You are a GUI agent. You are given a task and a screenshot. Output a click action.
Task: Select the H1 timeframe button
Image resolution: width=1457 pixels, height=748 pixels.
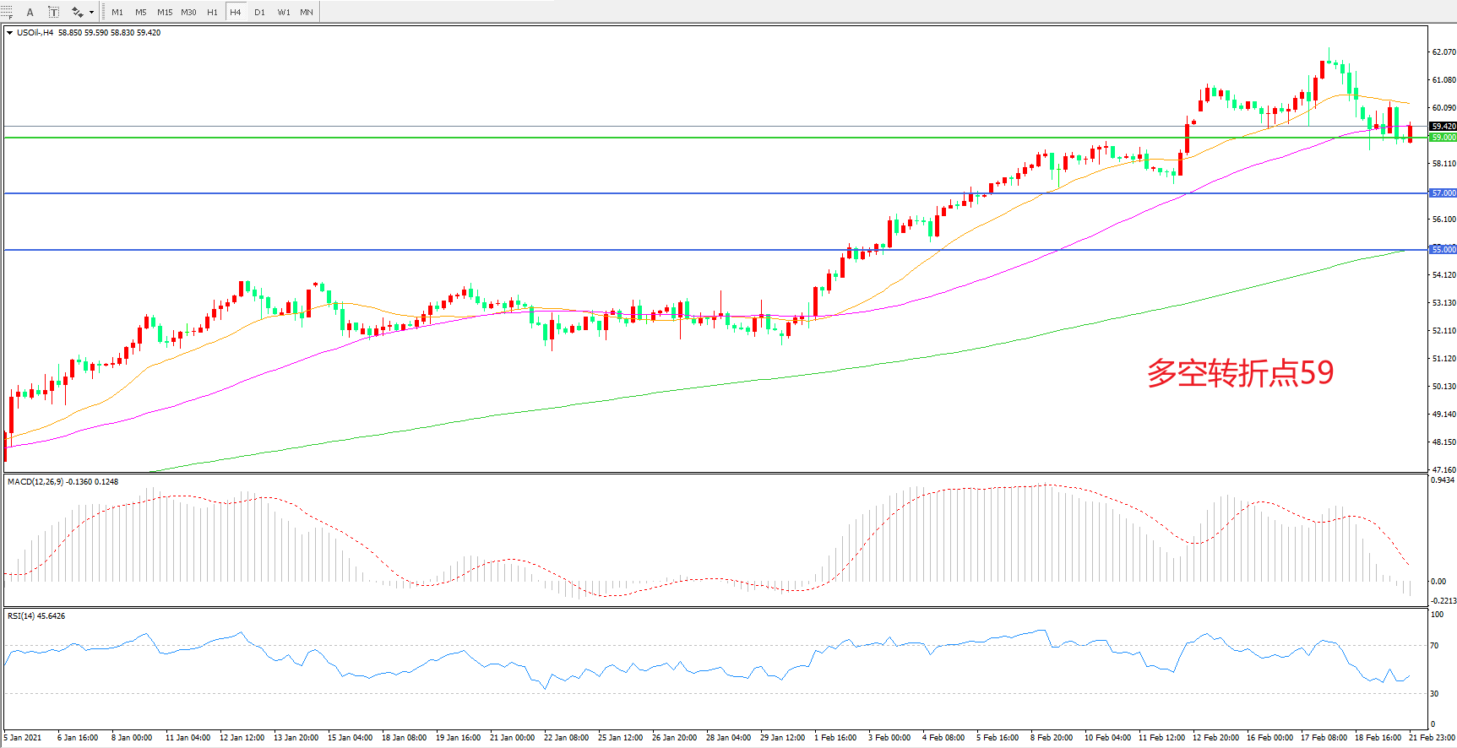(212, 12)
